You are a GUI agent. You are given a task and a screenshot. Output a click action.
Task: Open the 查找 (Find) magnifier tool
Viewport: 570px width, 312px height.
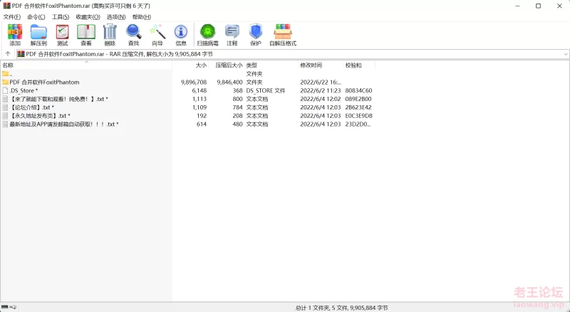133,35
